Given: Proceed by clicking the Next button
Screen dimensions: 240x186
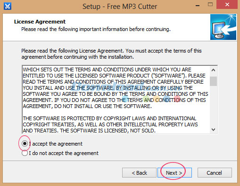Looking at the screenshot, I should 174,173.
